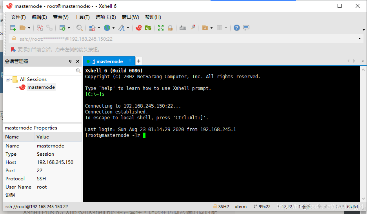Click the add folder plus icon

pos(205,28)
